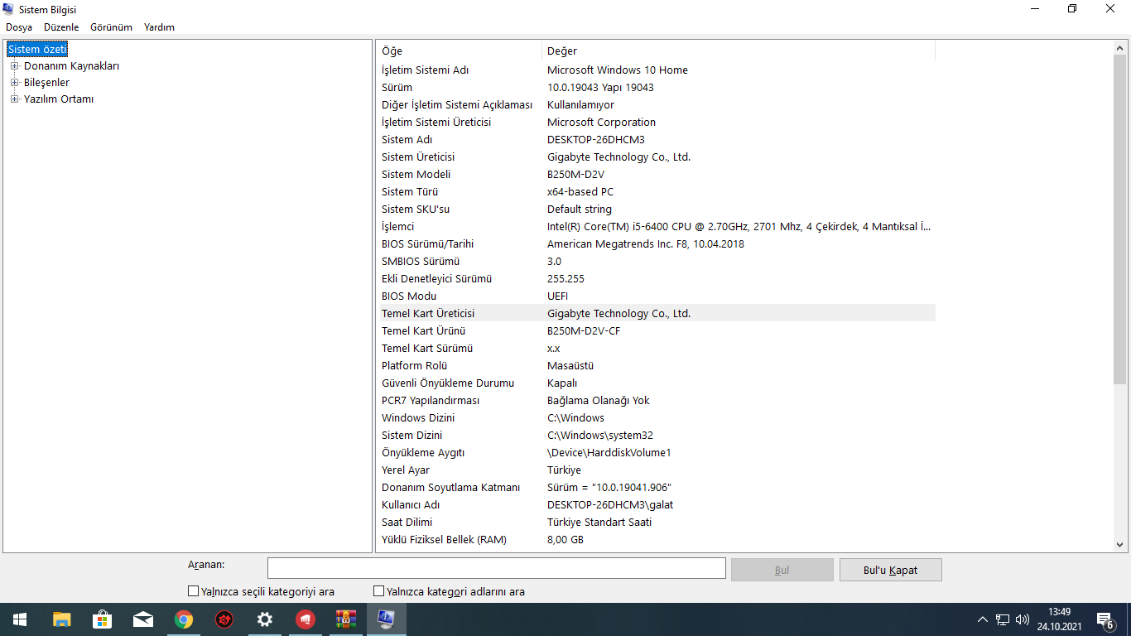
Task: Switch to the red fist app on the taskbar
Action: (x=305, y=619)
